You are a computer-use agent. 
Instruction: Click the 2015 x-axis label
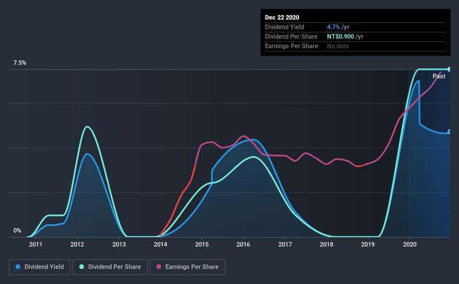point(202,244)
